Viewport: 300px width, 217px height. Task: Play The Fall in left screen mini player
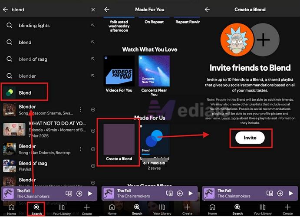[90, 194]
